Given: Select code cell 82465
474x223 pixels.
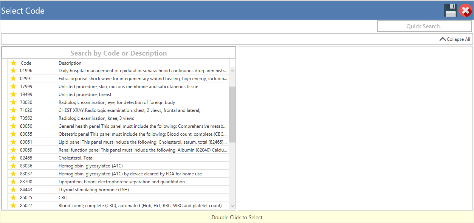Looking at the screenshot, I should (38, 158).
